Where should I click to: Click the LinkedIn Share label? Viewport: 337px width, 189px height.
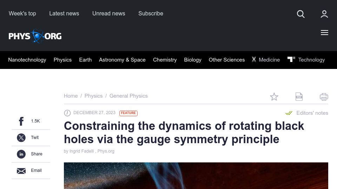point(37,154)
